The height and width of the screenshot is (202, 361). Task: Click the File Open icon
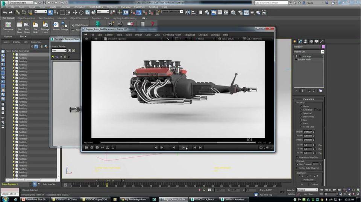point(27,25)
